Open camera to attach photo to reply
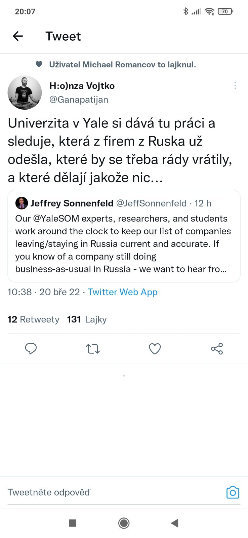 (233, 492)
